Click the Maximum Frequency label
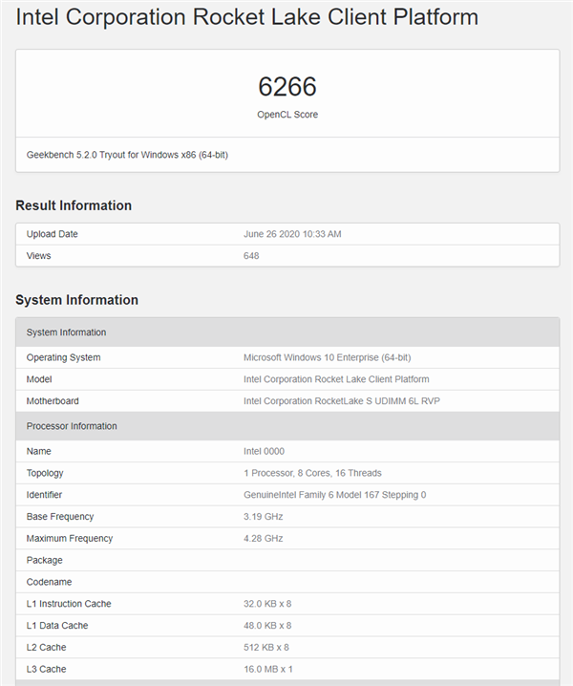The width and height of the screenshot is (573, 686). click(70, 539)
